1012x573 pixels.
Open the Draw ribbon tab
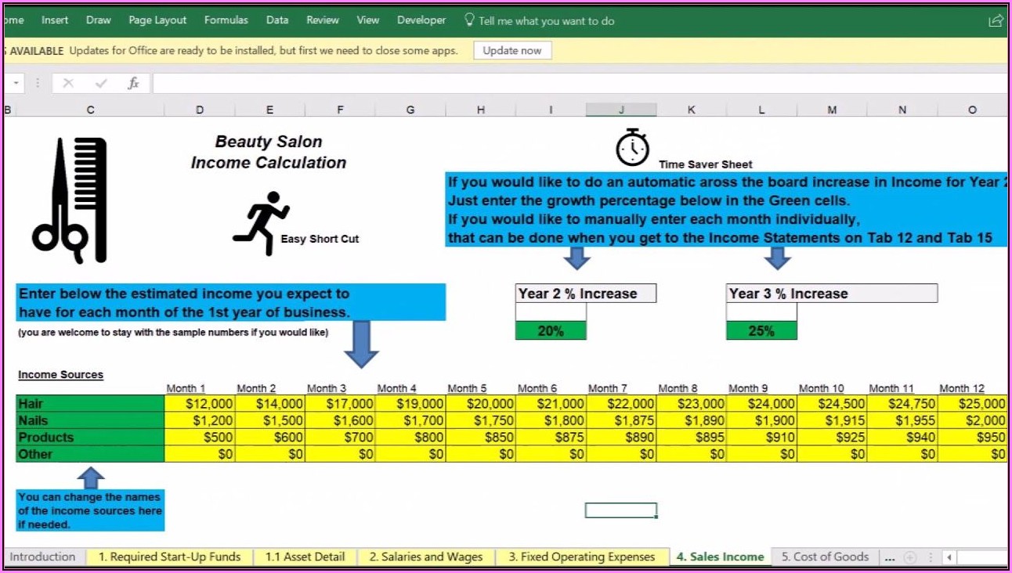pos(99,20)
